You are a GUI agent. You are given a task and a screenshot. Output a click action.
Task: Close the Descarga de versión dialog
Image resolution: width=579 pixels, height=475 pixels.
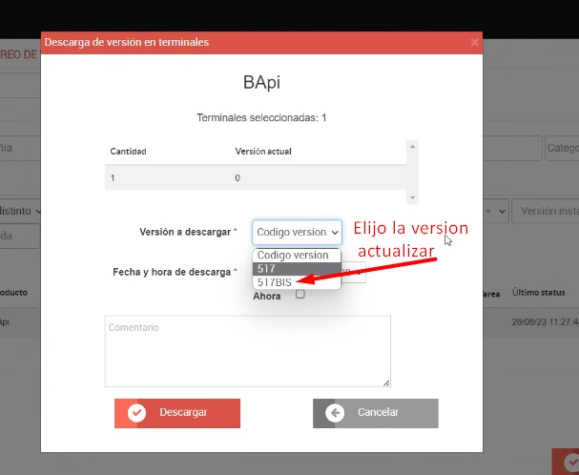click(x=475, y=42)
